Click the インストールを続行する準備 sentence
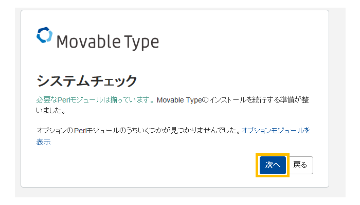360x205 pixels. coord(249,99)
